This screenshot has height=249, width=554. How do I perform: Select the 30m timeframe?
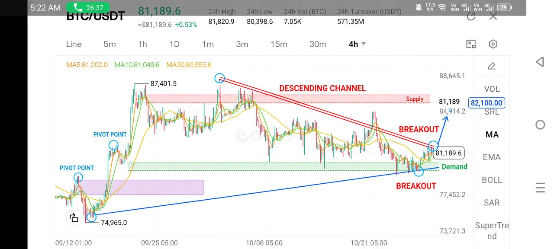(x=318, y=44)
